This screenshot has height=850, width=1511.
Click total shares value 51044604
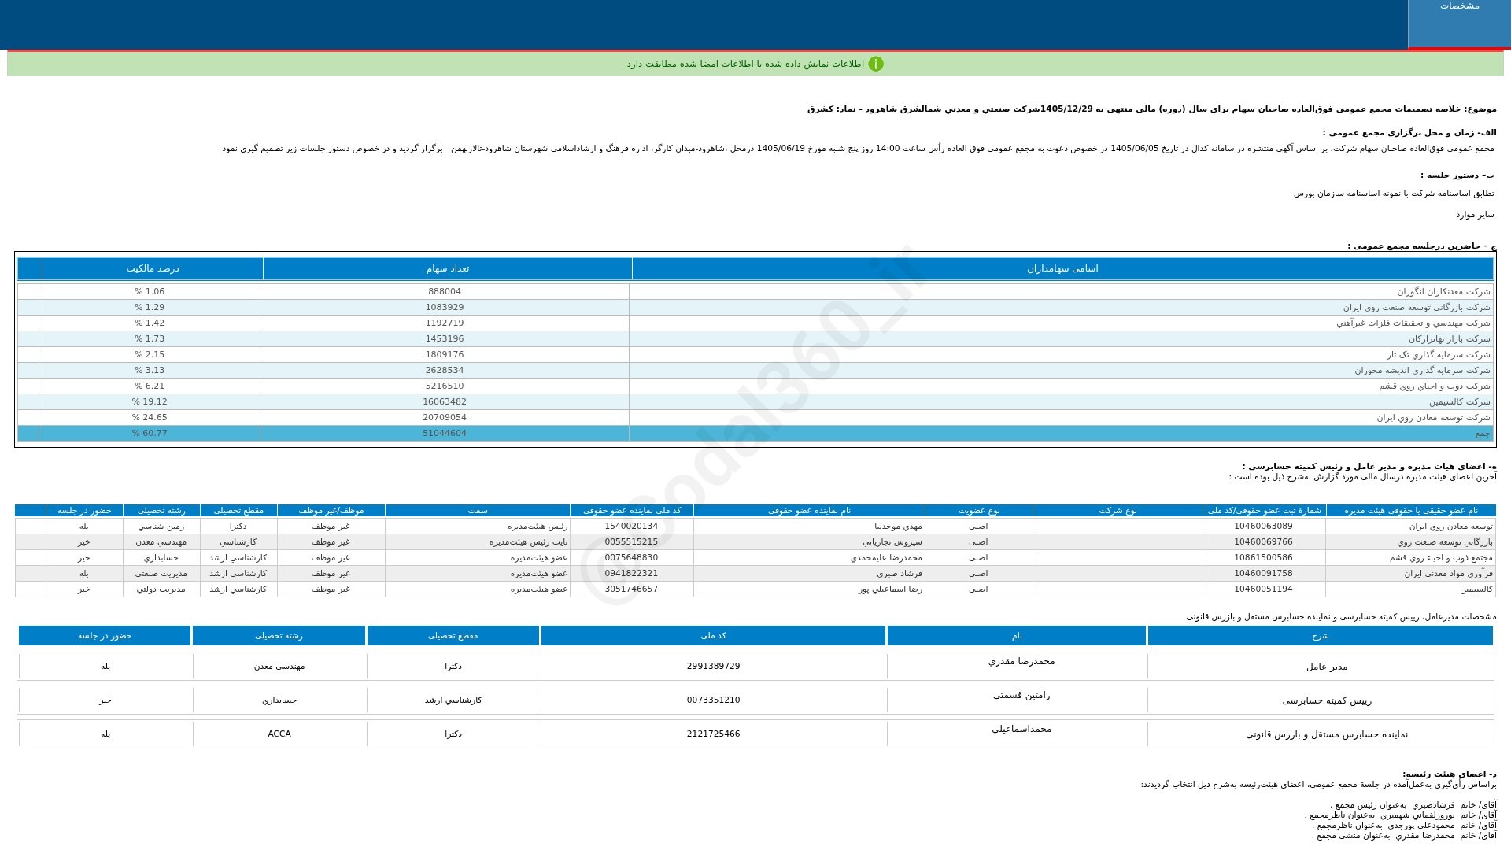click(x=445, y=433)
